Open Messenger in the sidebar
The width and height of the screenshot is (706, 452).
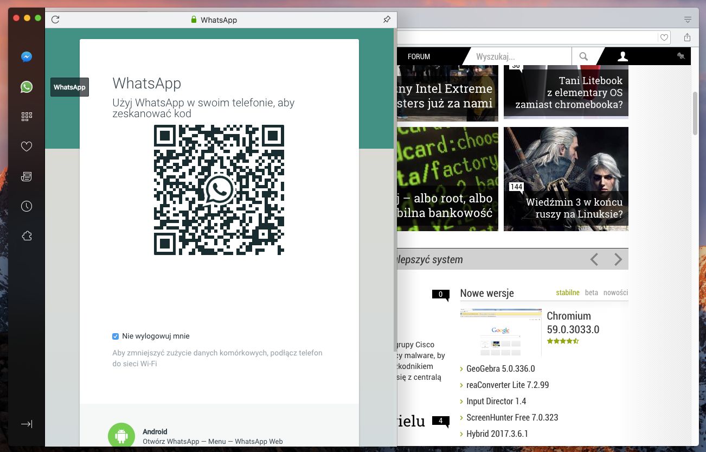pyautogui.click(x=27, y=56)
